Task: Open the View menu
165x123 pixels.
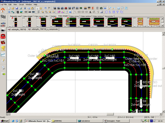Action: tap(15, 5)
